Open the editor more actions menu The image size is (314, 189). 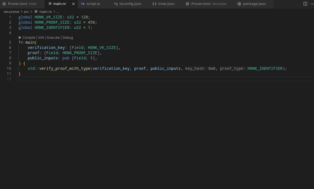click(x=312, y=4)
